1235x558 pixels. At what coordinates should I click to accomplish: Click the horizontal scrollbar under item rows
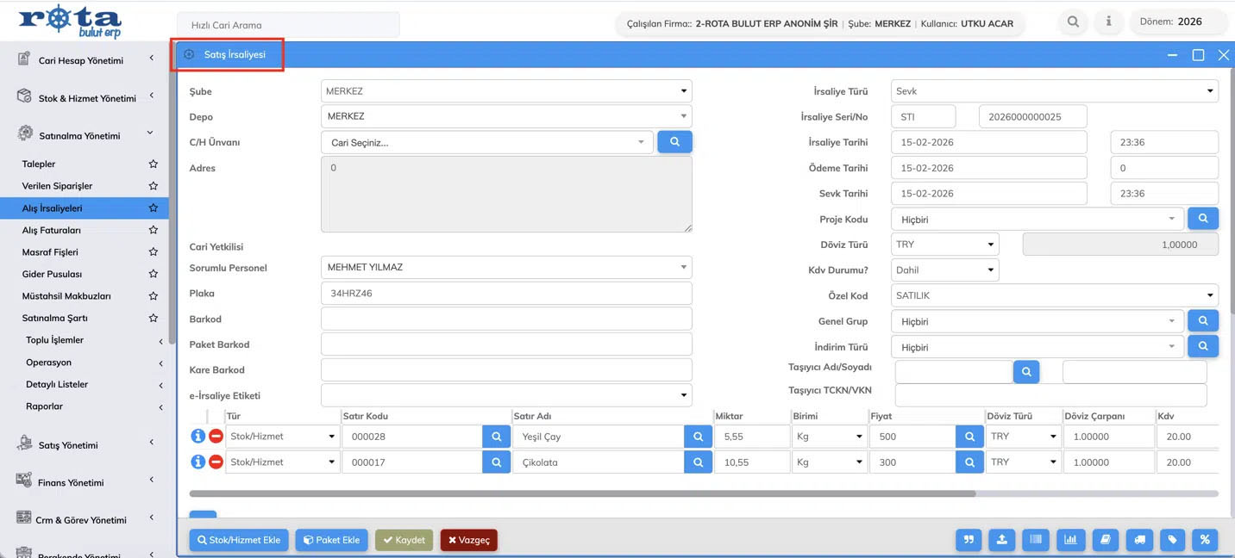(582, 494)
